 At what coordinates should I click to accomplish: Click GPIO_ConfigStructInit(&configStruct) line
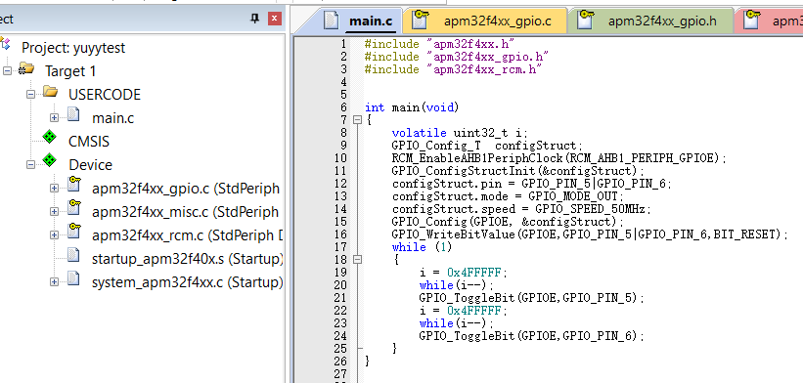pos(518,171)
